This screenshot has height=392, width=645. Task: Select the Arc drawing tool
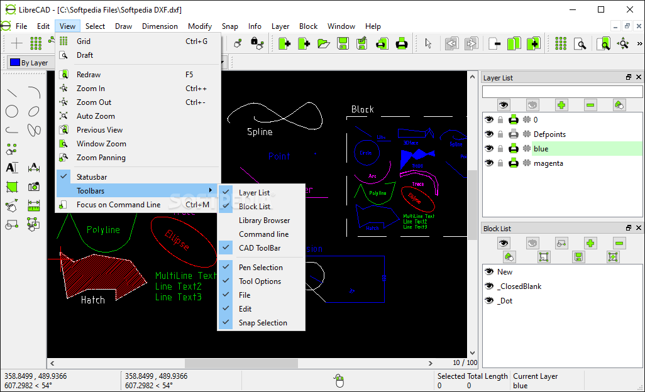pos(34,93)
